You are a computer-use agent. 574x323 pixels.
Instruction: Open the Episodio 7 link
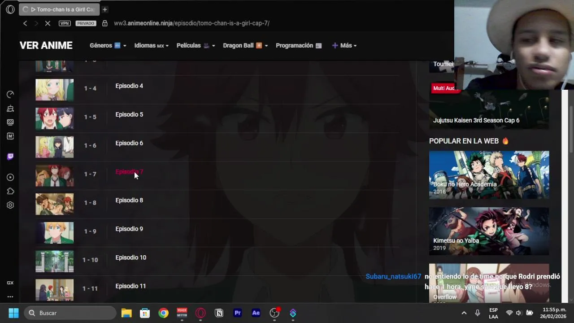click(129, 172)
